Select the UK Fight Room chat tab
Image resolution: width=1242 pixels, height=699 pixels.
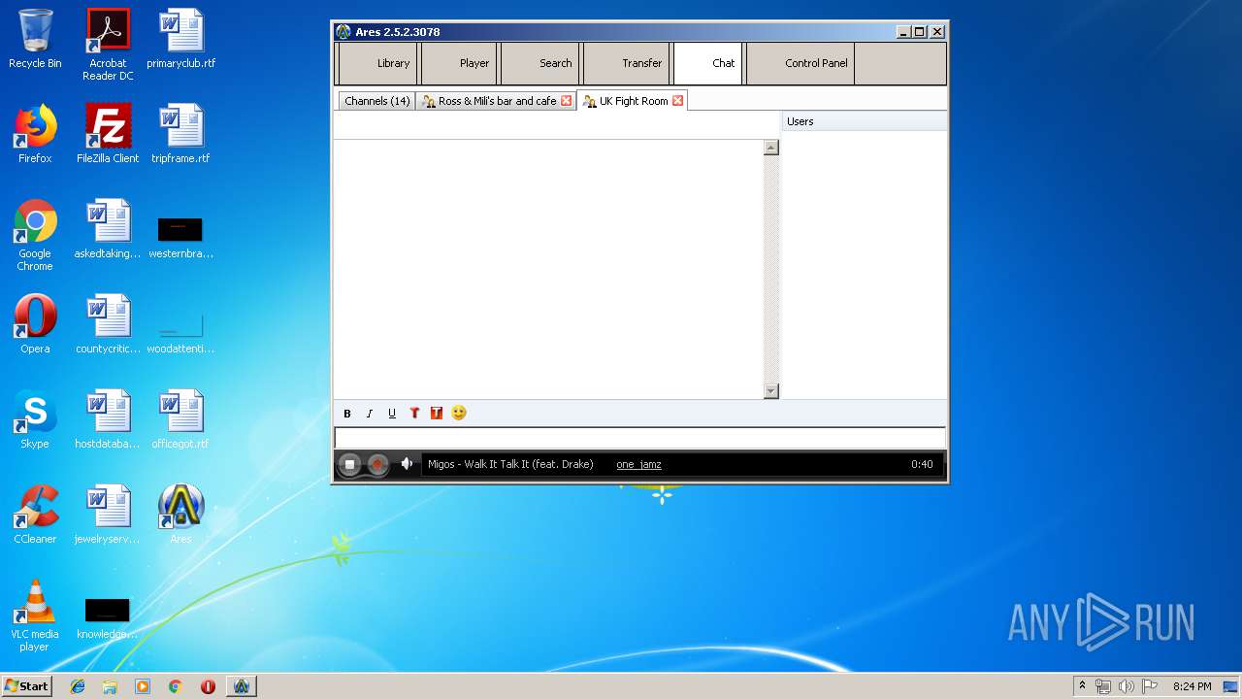632,101
